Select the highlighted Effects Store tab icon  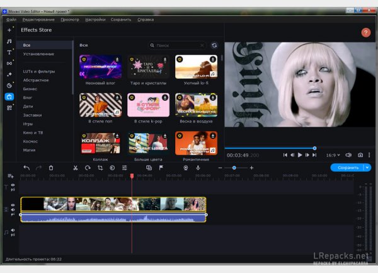(9, 96)
